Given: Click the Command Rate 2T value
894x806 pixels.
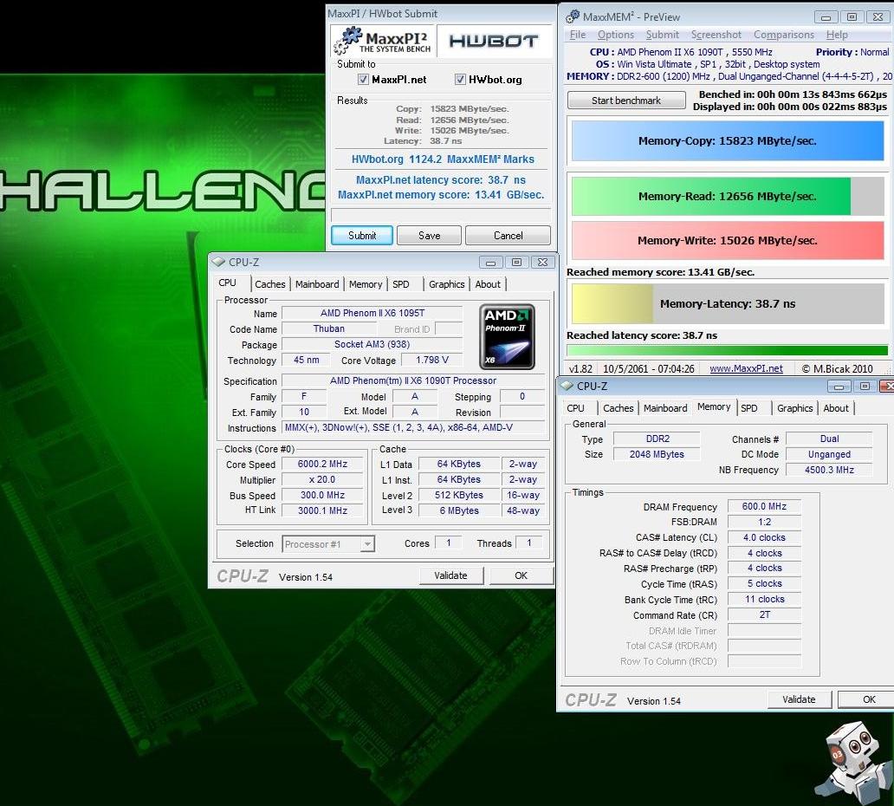Looking at the screenshot, I should click(764, 615).
